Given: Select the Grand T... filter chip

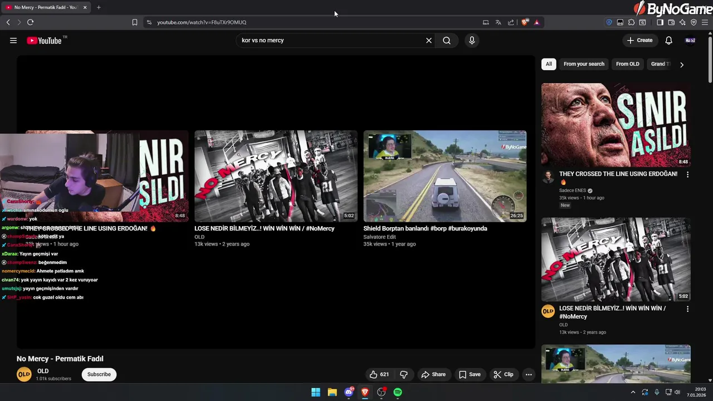Looking at the screenshot, I should pyautogui.click(x=660, y=64).
